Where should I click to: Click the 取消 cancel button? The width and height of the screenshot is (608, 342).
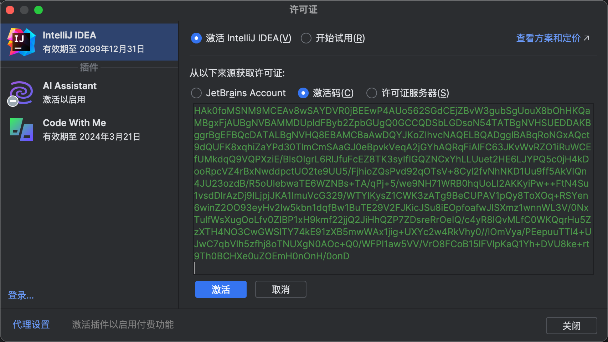pyautogui.click(x=281, y=289)
